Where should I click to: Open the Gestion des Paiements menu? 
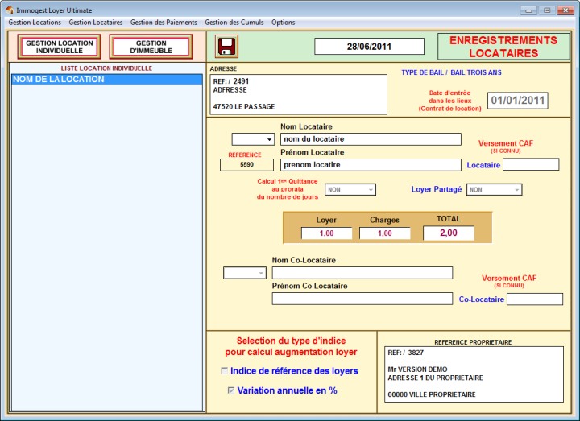click(x=164, y=23)
